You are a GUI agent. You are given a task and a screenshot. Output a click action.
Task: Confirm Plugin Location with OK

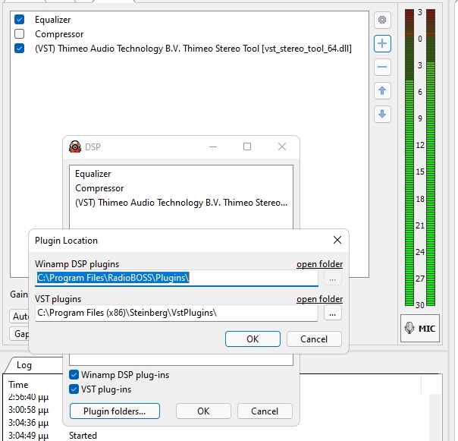(x=253, y=339)
